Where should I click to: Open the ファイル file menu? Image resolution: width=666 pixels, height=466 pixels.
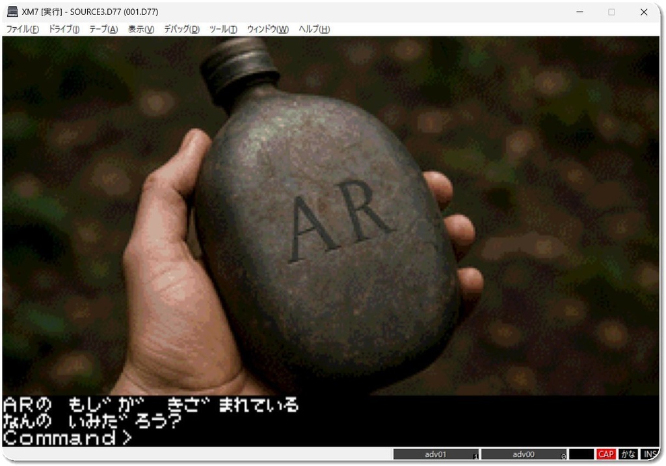pyautogui.click(x=21, y=29)
